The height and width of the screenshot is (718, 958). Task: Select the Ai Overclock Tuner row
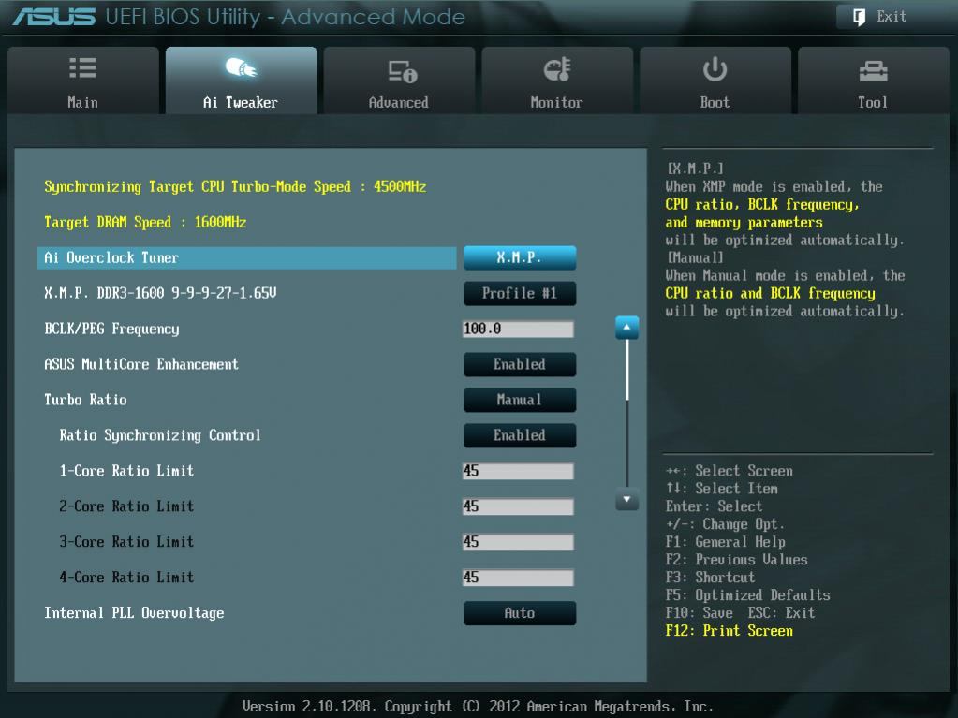tap(247, 257)
